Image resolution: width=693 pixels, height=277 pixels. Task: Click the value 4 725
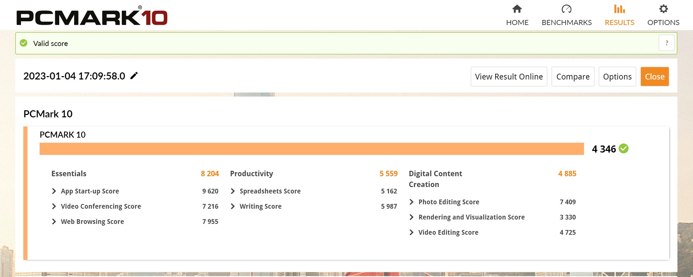point(568,232)
